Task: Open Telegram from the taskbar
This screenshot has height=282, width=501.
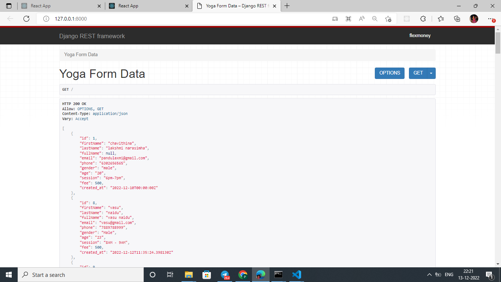Action: tap(224, 274)
